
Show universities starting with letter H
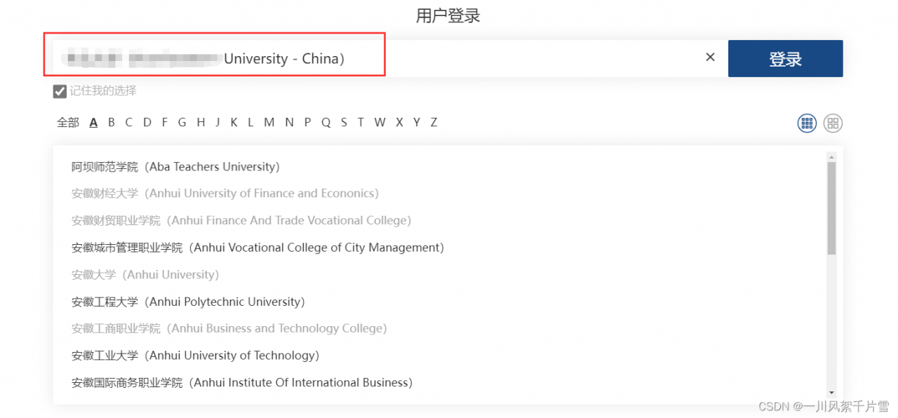pyautogui.click(x=201, y=123)
